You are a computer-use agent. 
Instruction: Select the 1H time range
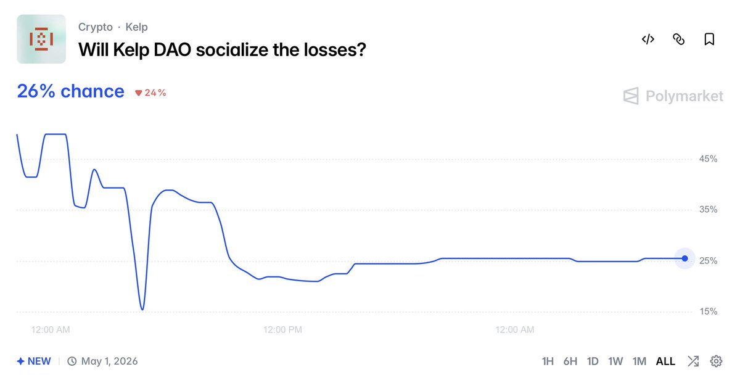(548, 361)
